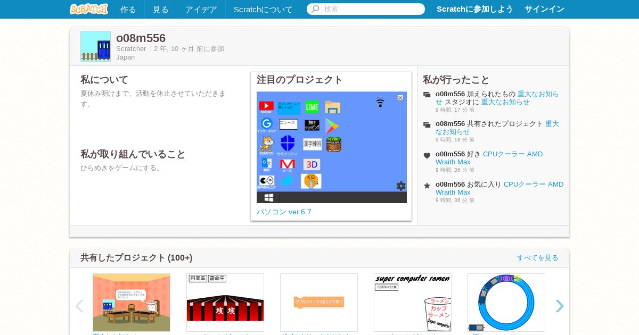The width and height of the screenshot is (639, 335).
Task: Click the 注目のプロジェクト heading
Action: coord(300,80)
